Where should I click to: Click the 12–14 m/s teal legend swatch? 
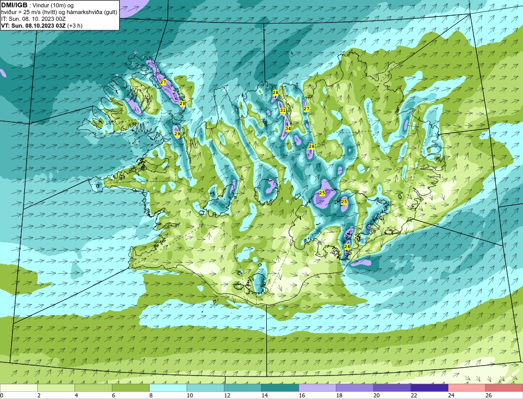(243, 388)
